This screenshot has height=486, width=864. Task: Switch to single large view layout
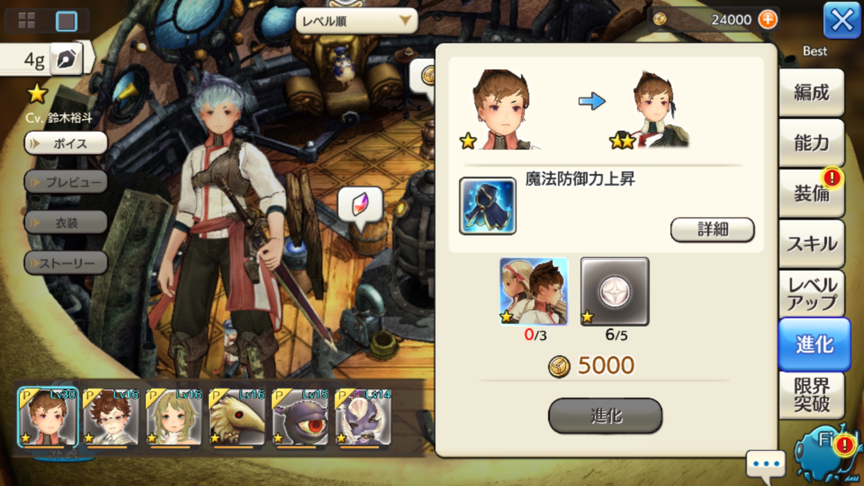67,21
